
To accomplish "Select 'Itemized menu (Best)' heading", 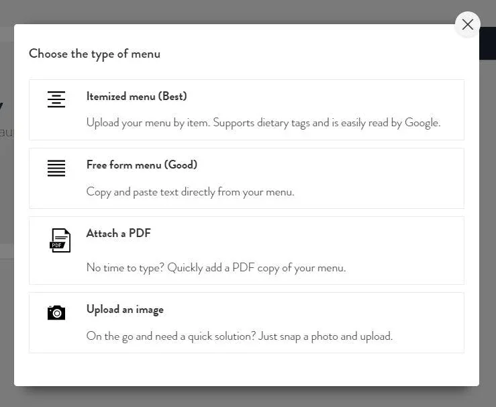I will tap(137, 96).
